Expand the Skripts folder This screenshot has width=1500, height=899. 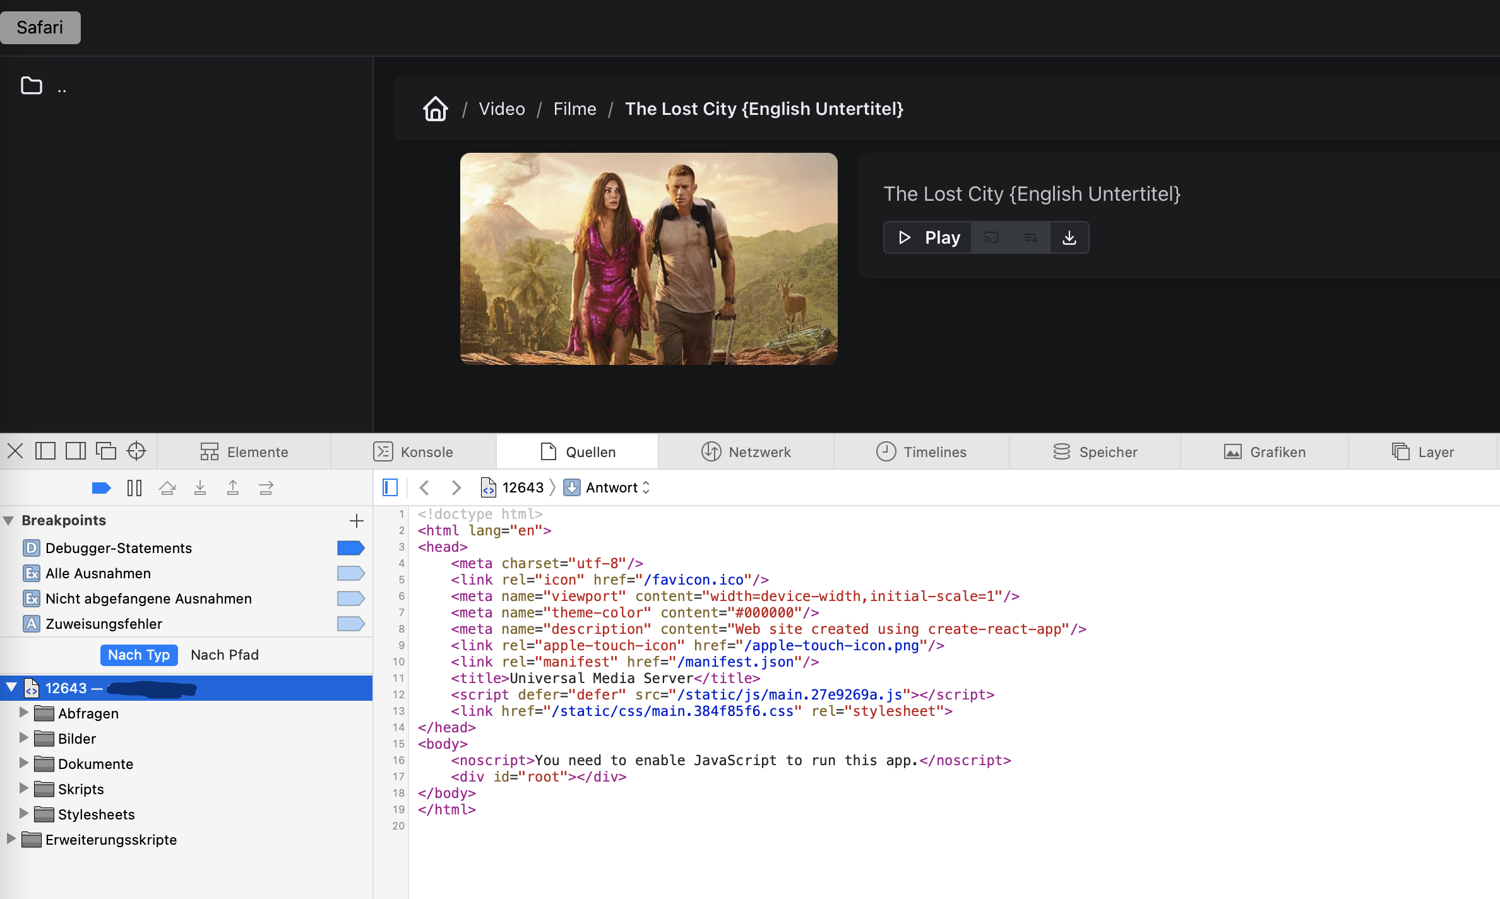[x=24, y=789]
